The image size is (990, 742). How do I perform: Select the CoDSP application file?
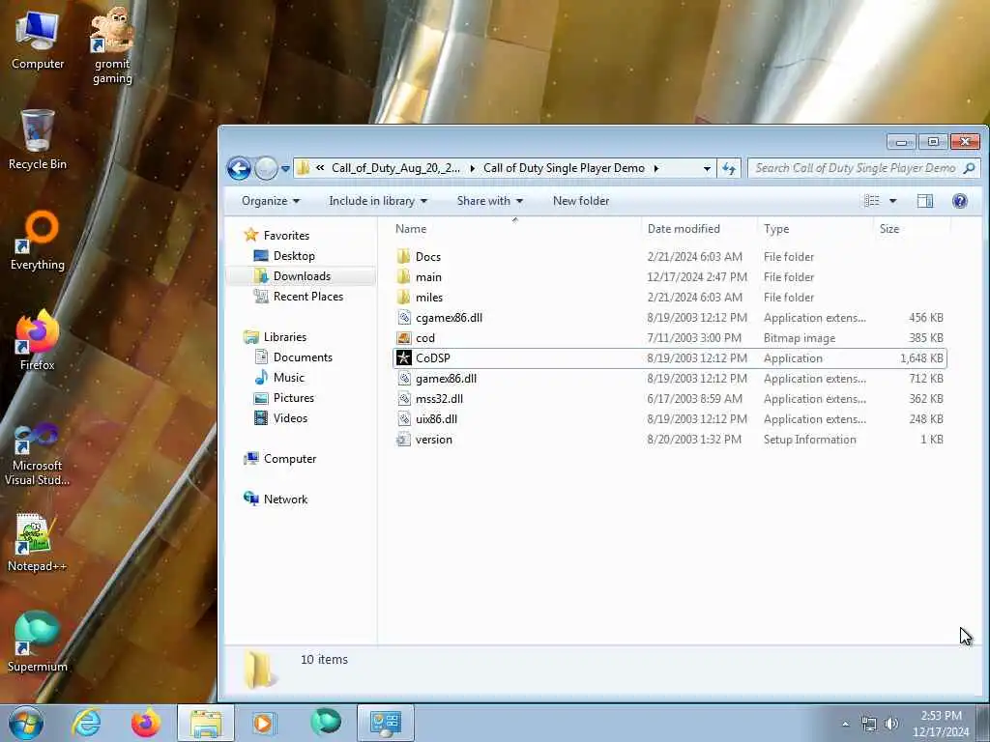click(x=669, y=357)
